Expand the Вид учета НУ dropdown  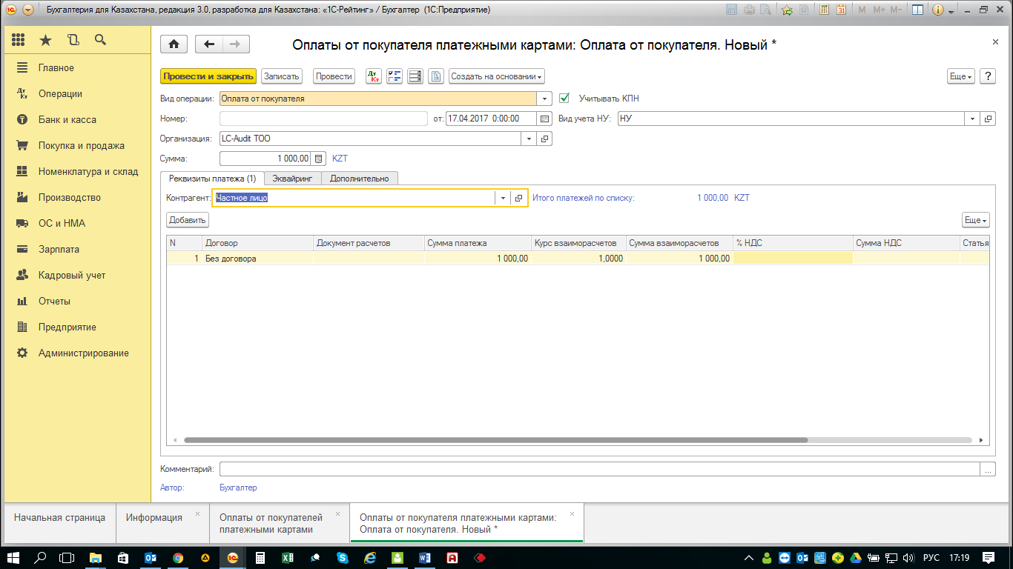(972, 119)
